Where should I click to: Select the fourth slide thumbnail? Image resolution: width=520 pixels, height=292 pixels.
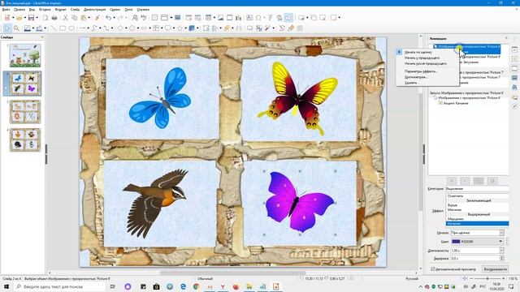(x=25, y=140)
